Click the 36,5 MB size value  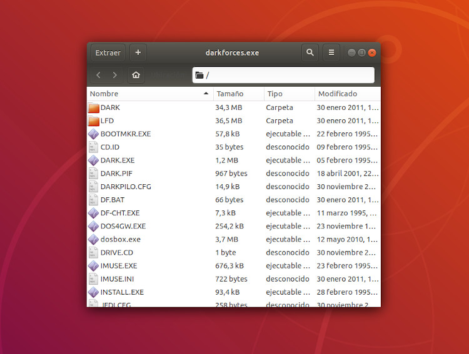[229, 120]
